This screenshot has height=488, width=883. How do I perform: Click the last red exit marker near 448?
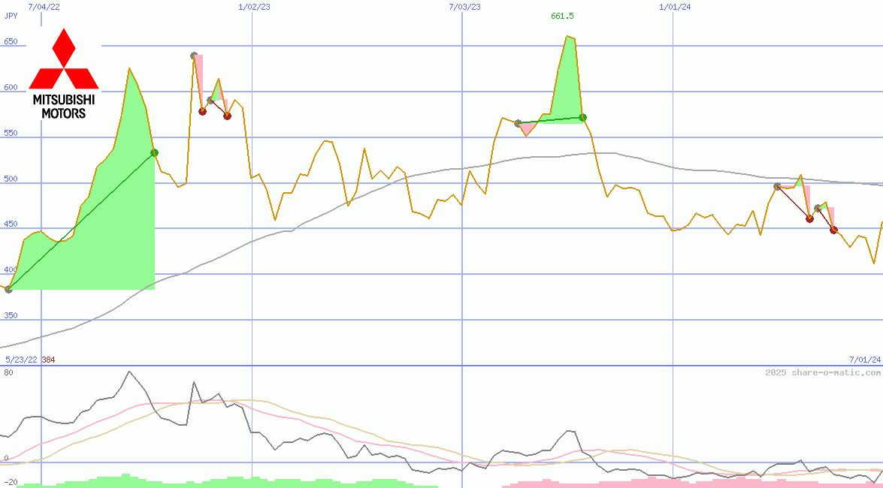834,230
